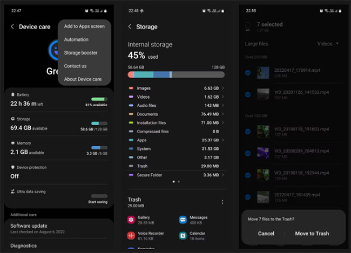Open 20220417_170914.mp4 video thumbnail

tap(263, 73)
